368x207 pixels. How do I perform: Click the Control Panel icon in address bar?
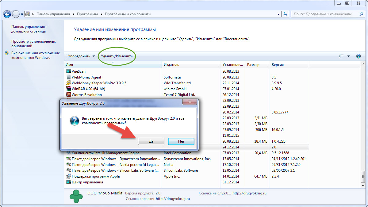tap(27, 14)
